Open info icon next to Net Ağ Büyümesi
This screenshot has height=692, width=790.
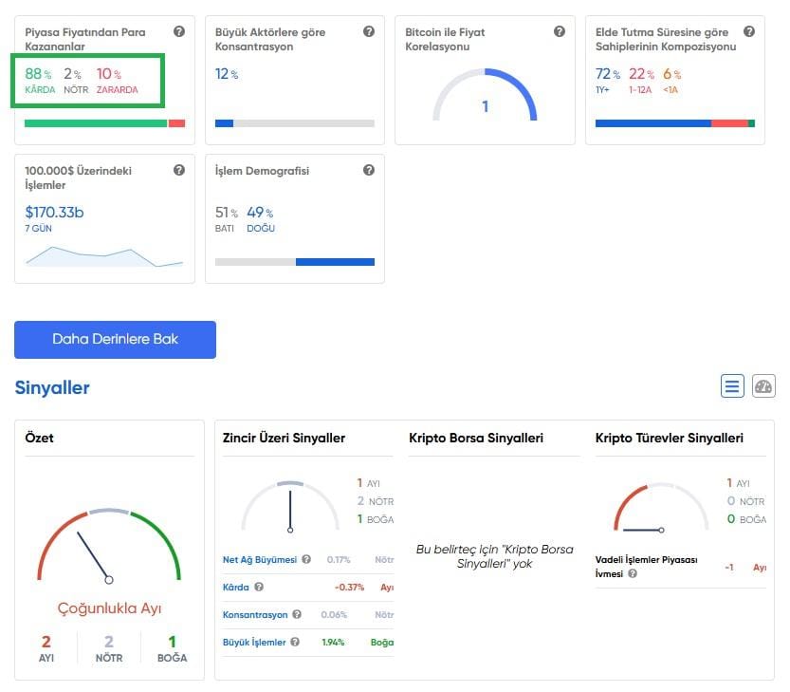click(306, 560)
